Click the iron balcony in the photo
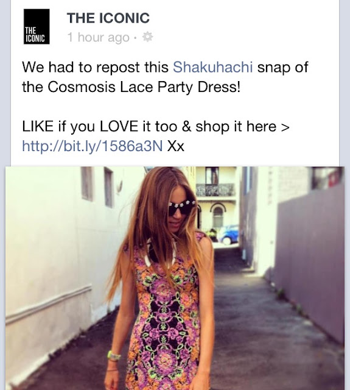 (215, 190)
